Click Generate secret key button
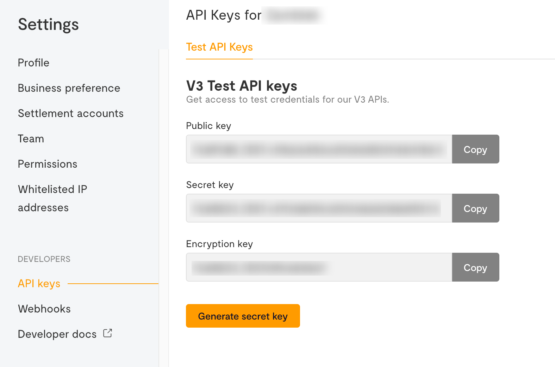The image size is (555, 367). tap(243, 316)
